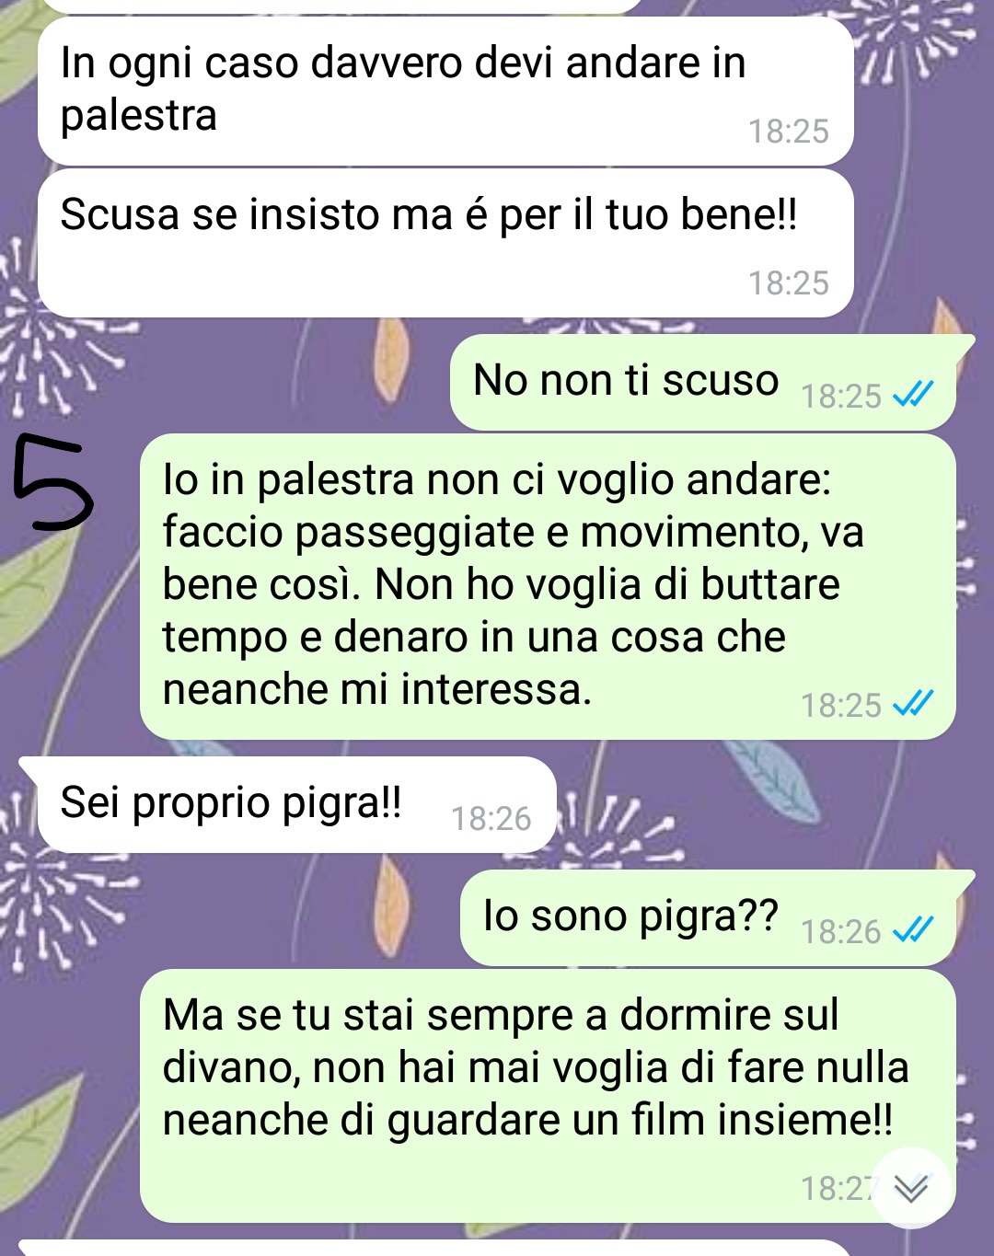Tap read receipt ticks on 'No non ti scuso'
The width and height of the screenshot is (994, 1256).
click(x=914, y=395)
